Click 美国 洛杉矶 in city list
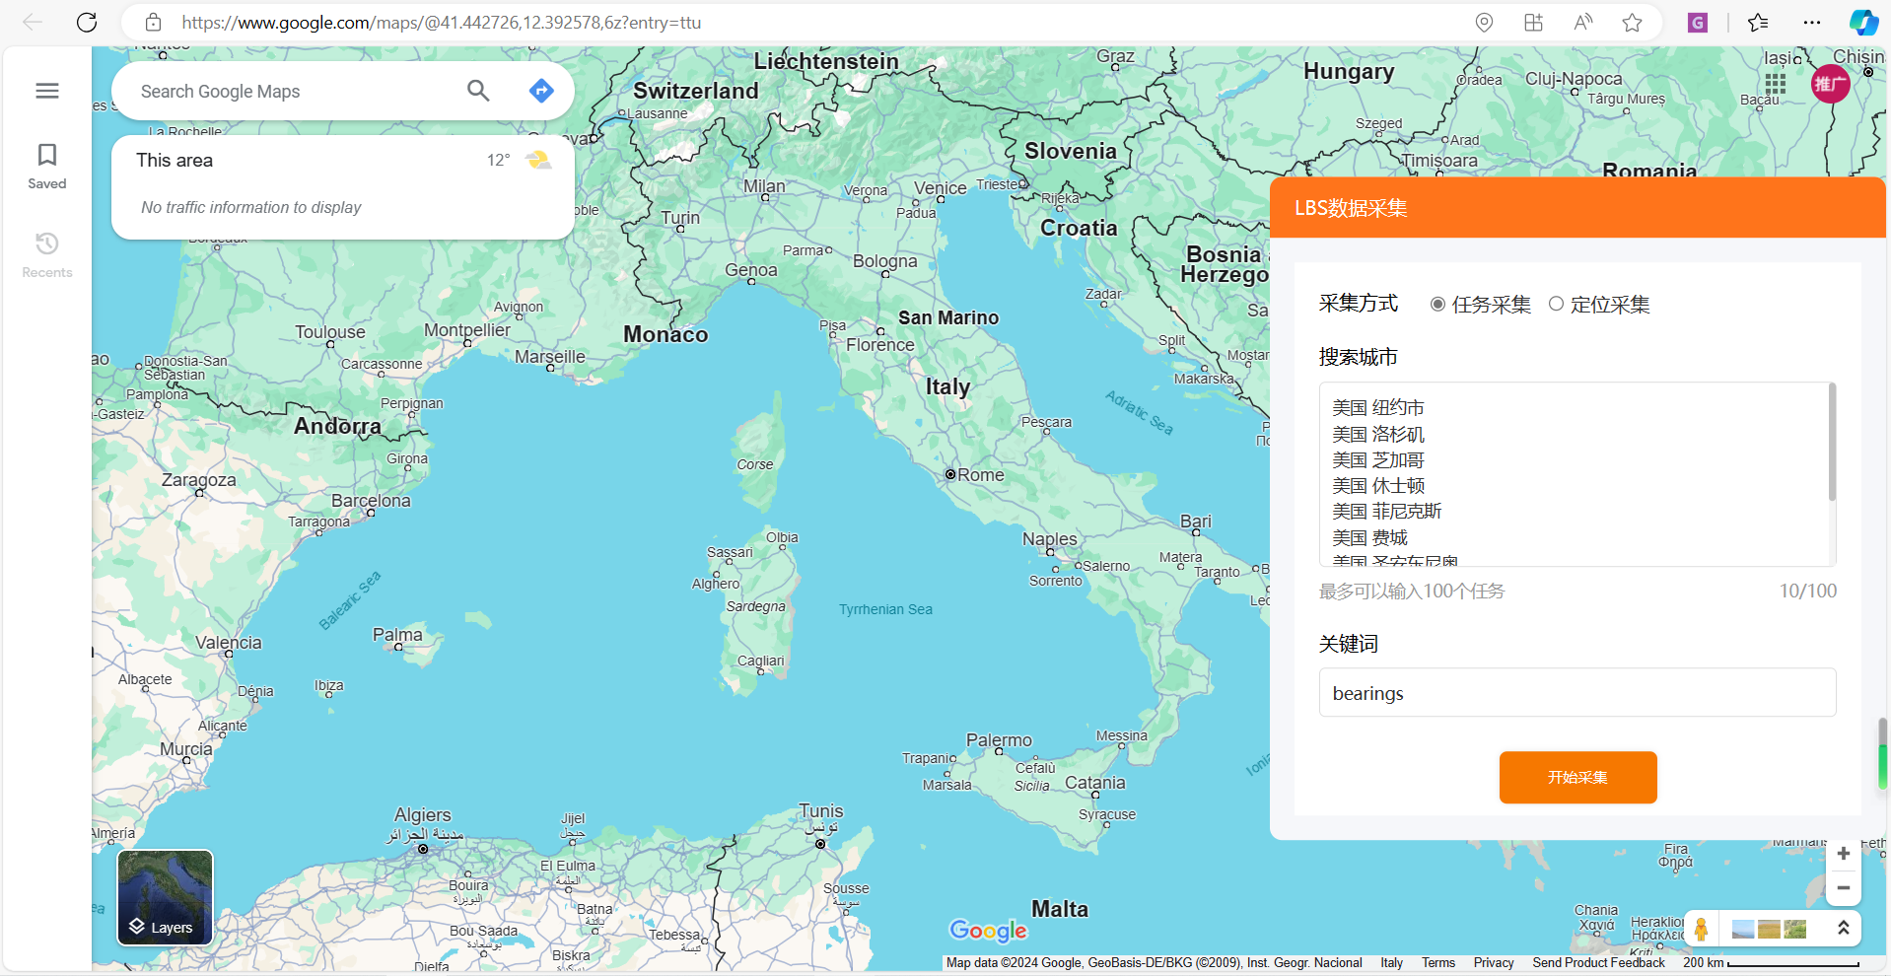Viewport: 1891px width, 976px height. 1378,435
